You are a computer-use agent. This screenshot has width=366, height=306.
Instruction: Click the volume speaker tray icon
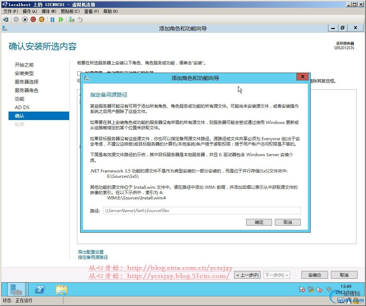pyautogui.click(x=319, y=289)
